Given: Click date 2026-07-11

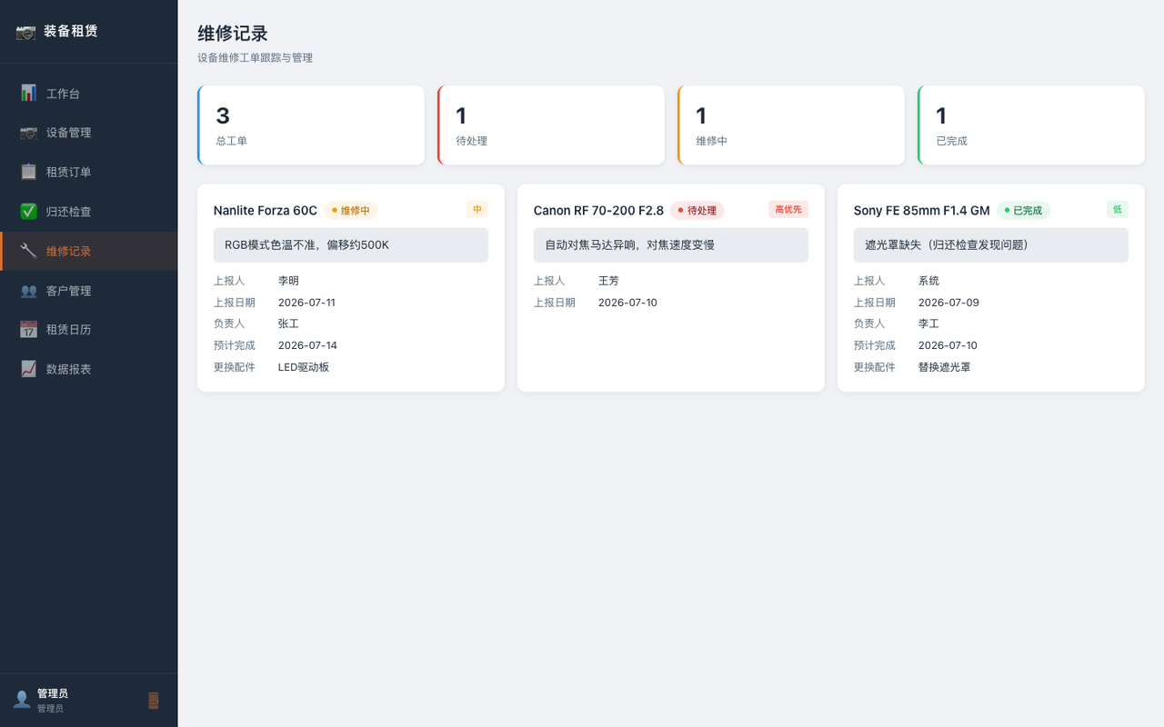Looking at the screenshot, I should (x=306, y=303).
